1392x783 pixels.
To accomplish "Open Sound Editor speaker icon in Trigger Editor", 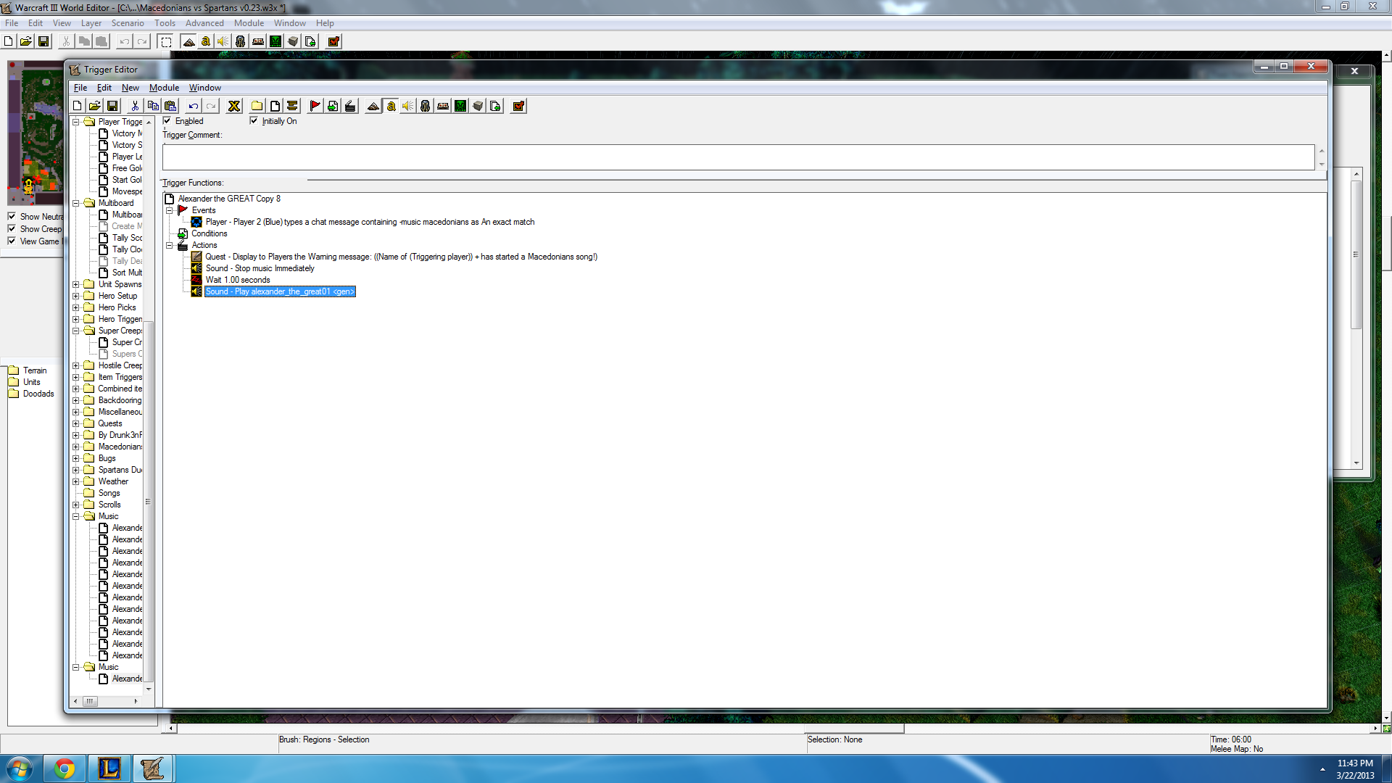I will (408, 107).
